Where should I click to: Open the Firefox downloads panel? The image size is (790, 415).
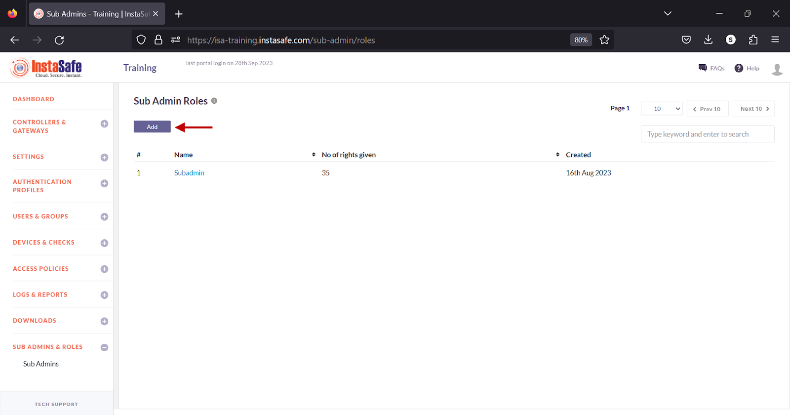(x=708, y=40)
